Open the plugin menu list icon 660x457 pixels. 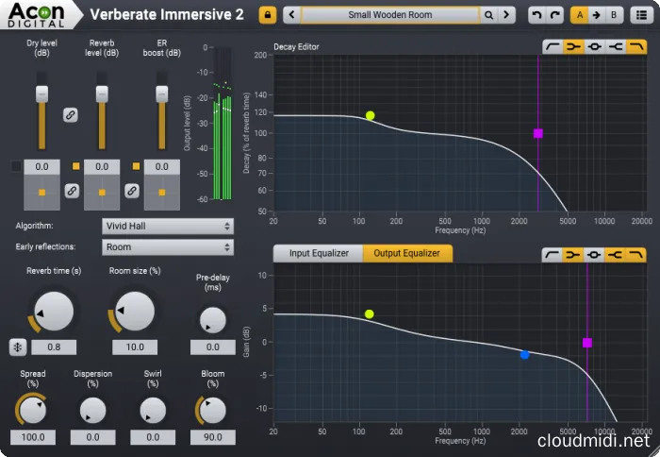[642, 15]
